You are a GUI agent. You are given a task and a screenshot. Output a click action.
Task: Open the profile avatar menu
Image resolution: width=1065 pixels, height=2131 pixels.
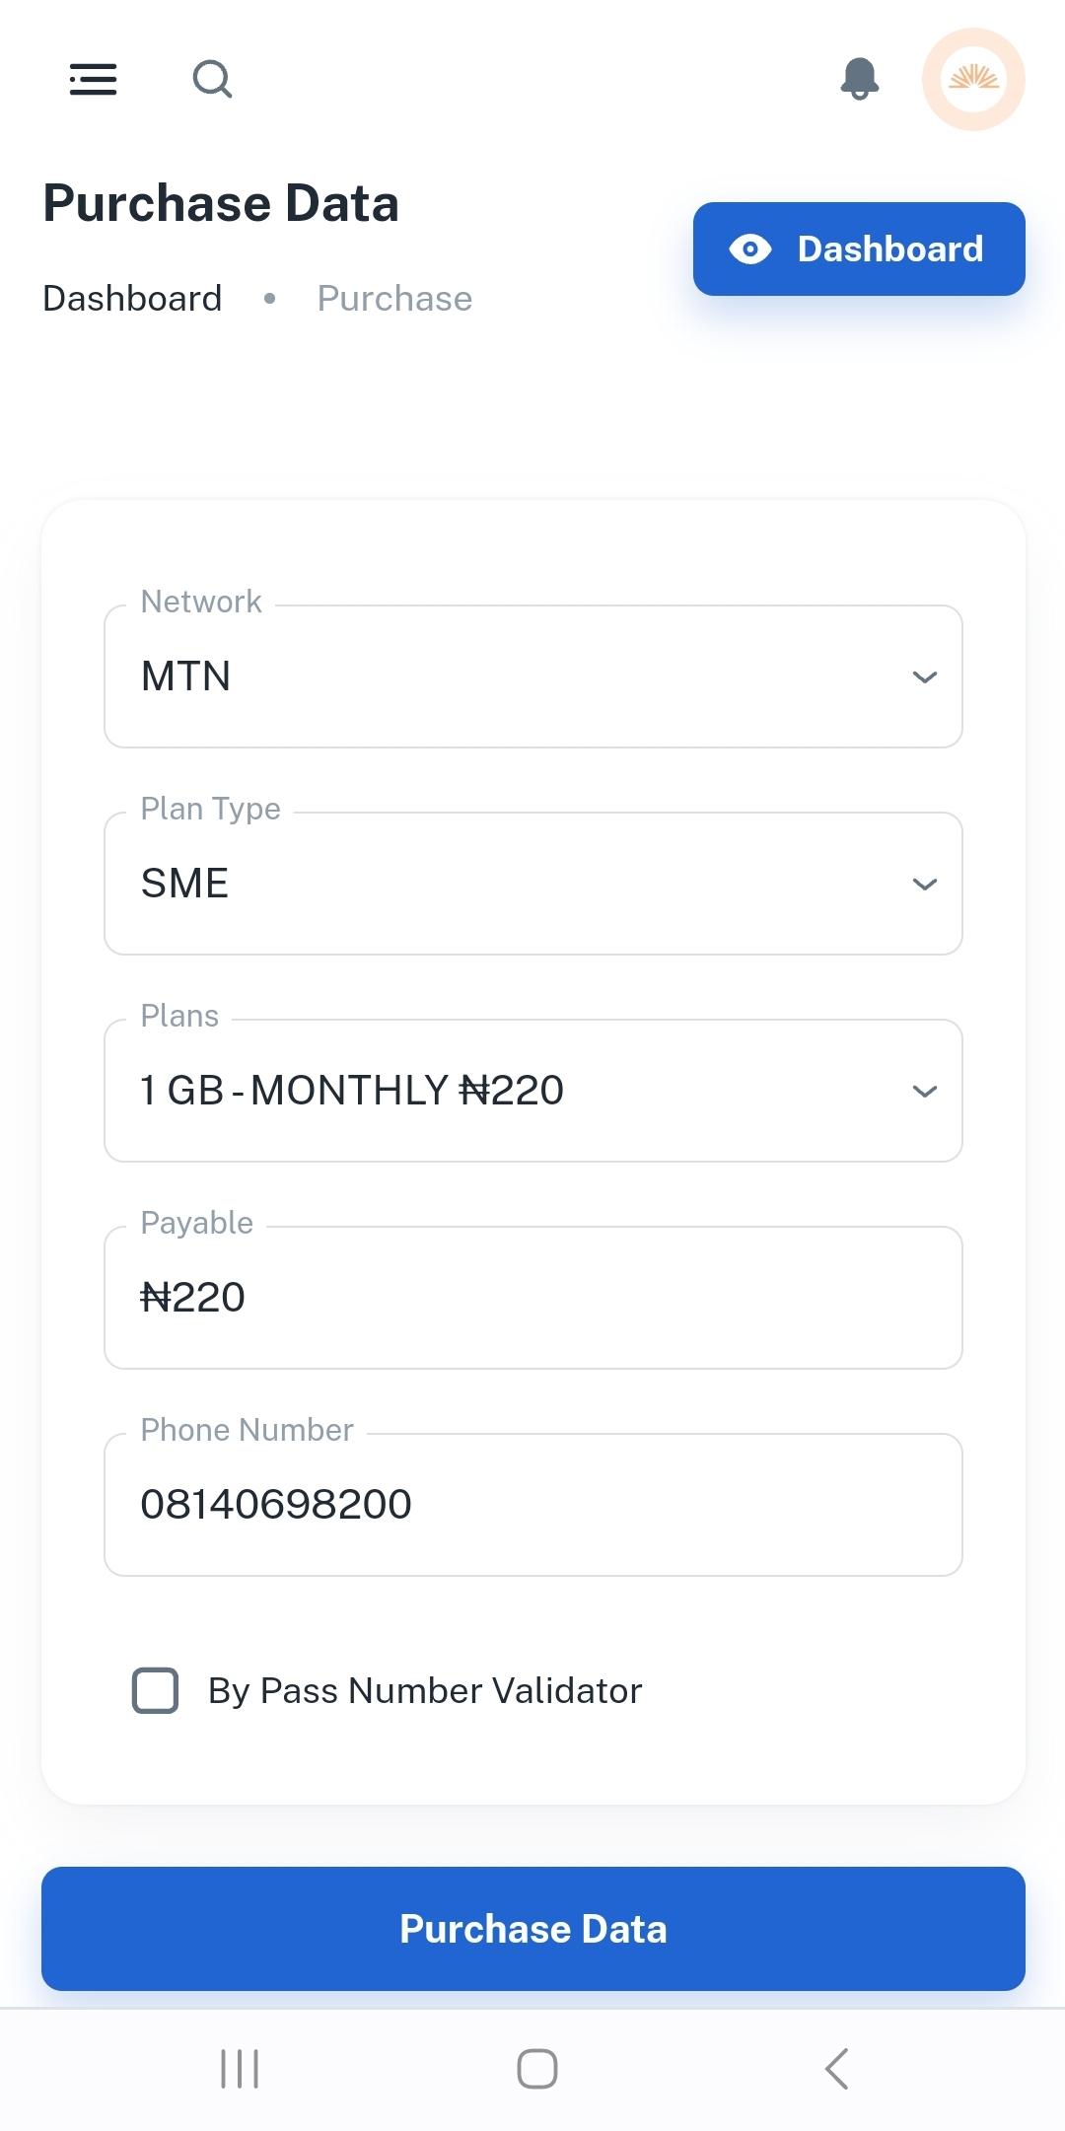[973, 79]
